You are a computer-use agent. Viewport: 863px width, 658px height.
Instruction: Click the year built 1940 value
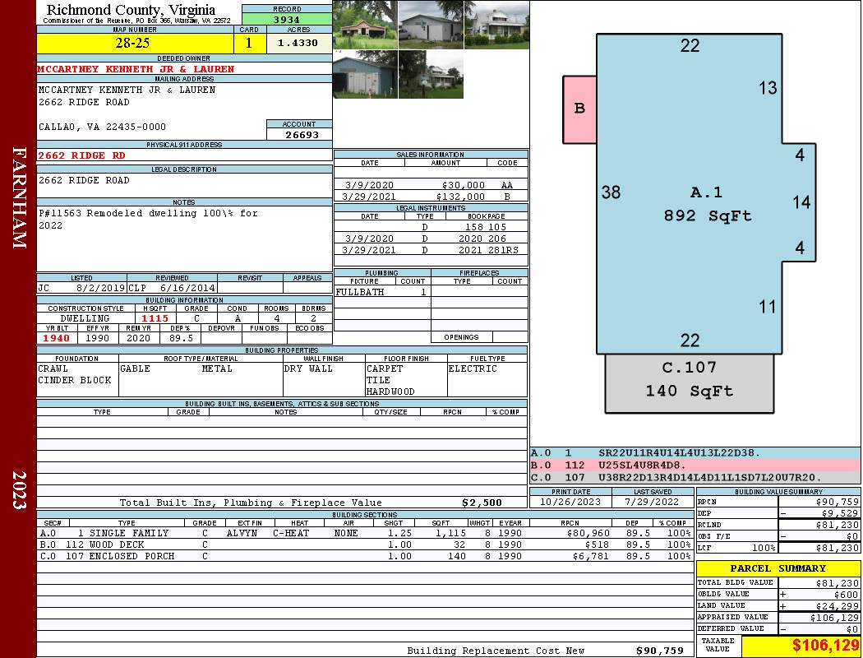57,338
